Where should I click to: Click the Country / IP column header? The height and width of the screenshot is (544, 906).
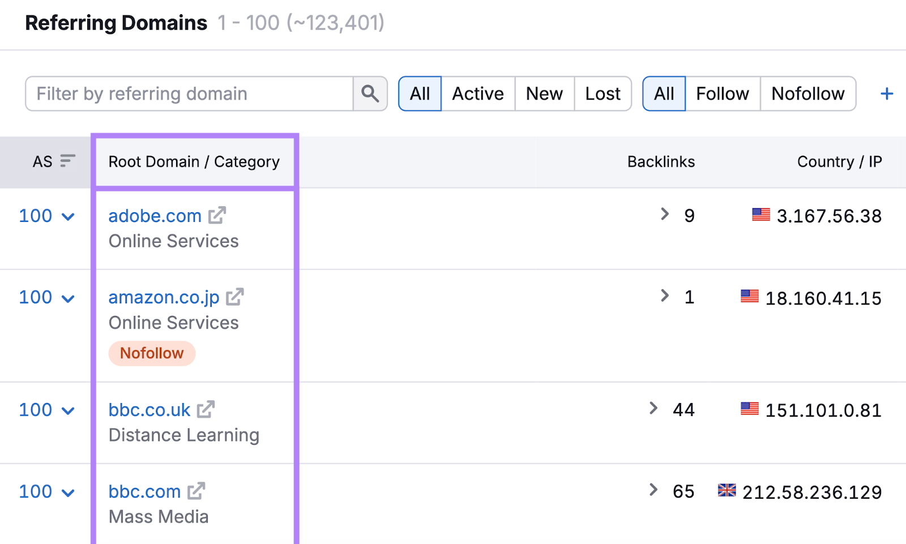pyautogui.click(x=840, y=162)
